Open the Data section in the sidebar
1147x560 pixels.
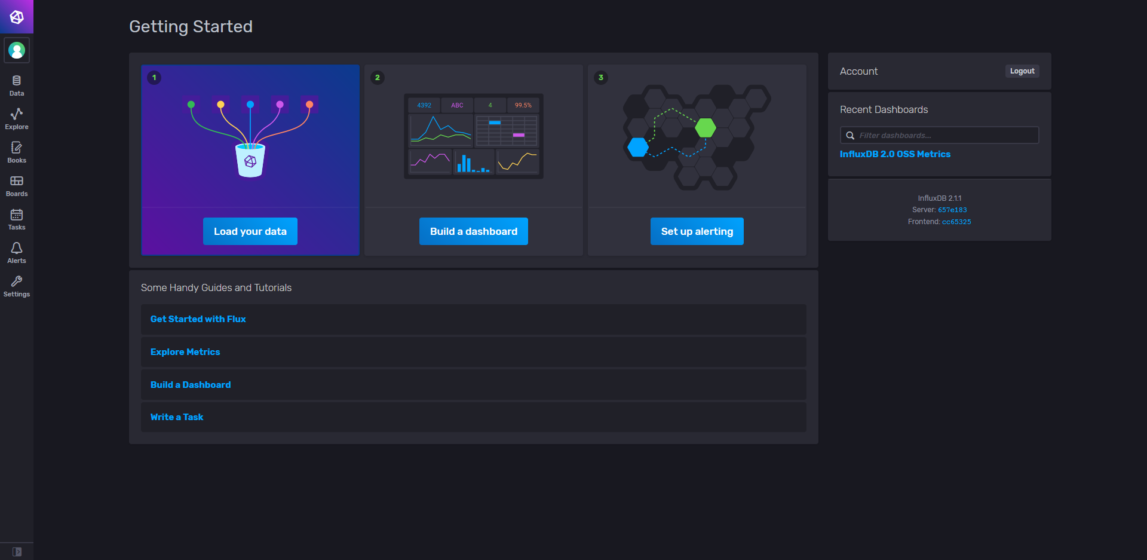point(16,85)
